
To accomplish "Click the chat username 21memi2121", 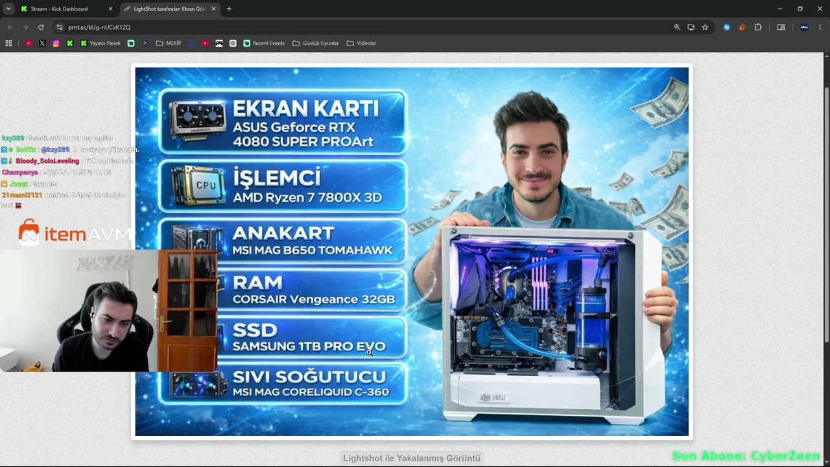I will click(x=22, y=195).
